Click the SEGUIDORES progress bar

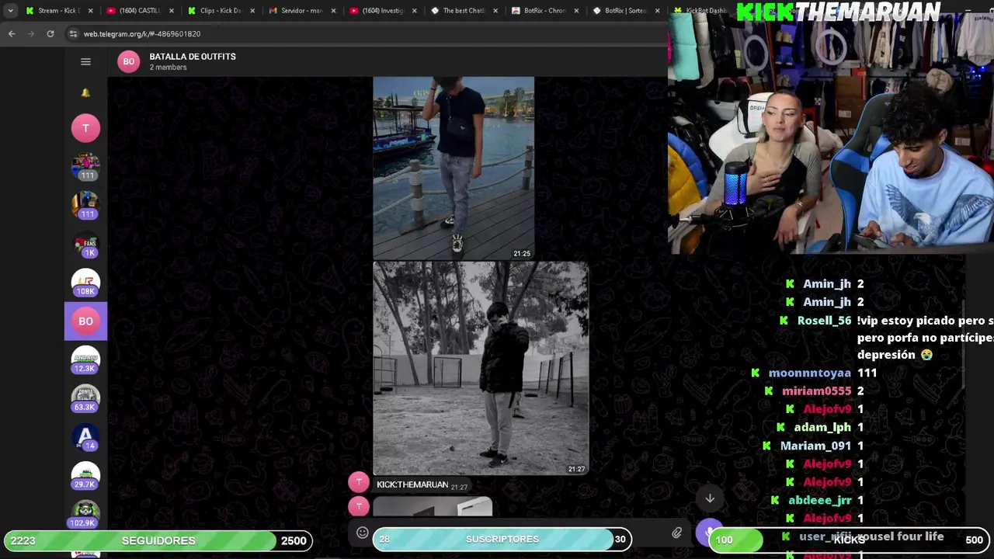pos(158,540)
